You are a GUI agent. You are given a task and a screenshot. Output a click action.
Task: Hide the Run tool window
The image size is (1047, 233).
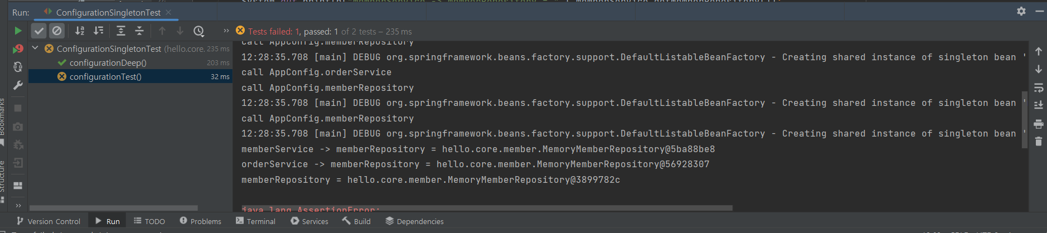pyautogui.click(x=1039, y=11)
